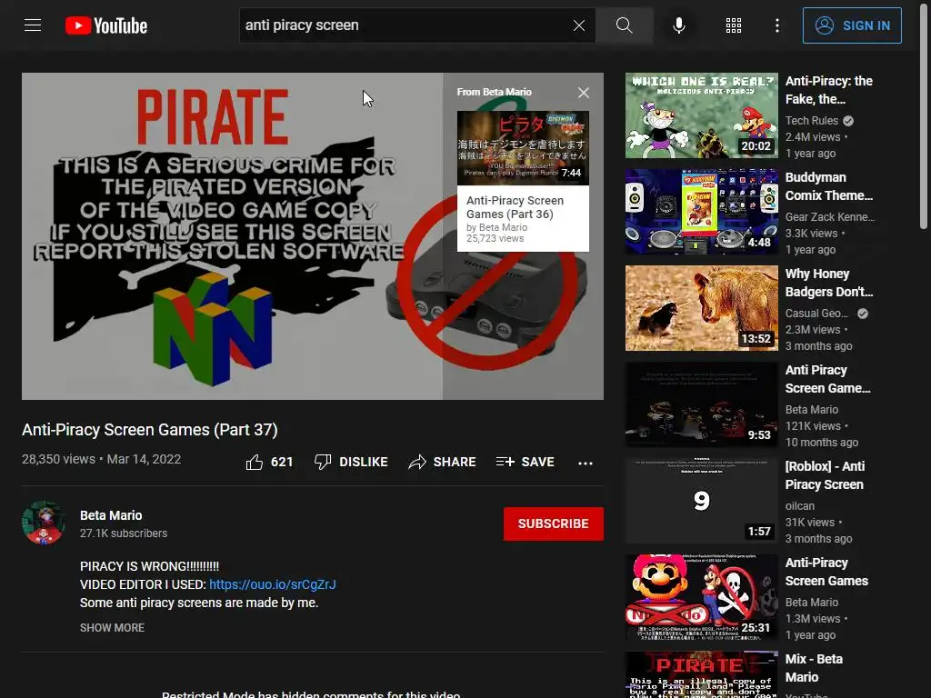
Task: Open '[Roblox] - Anti Piracy Screen' thumbnail
Action: coord(701,501)
